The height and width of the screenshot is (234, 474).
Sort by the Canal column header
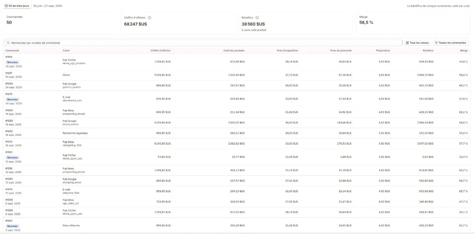click(x=66, y=50)
